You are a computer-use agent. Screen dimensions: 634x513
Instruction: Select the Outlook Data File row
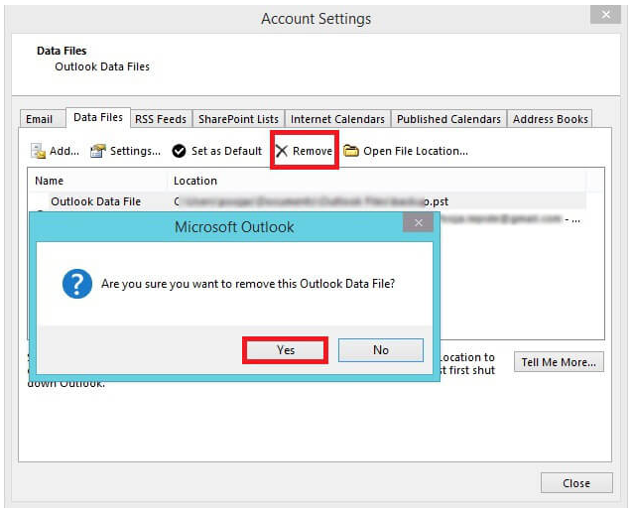click(x=308, y=201)
